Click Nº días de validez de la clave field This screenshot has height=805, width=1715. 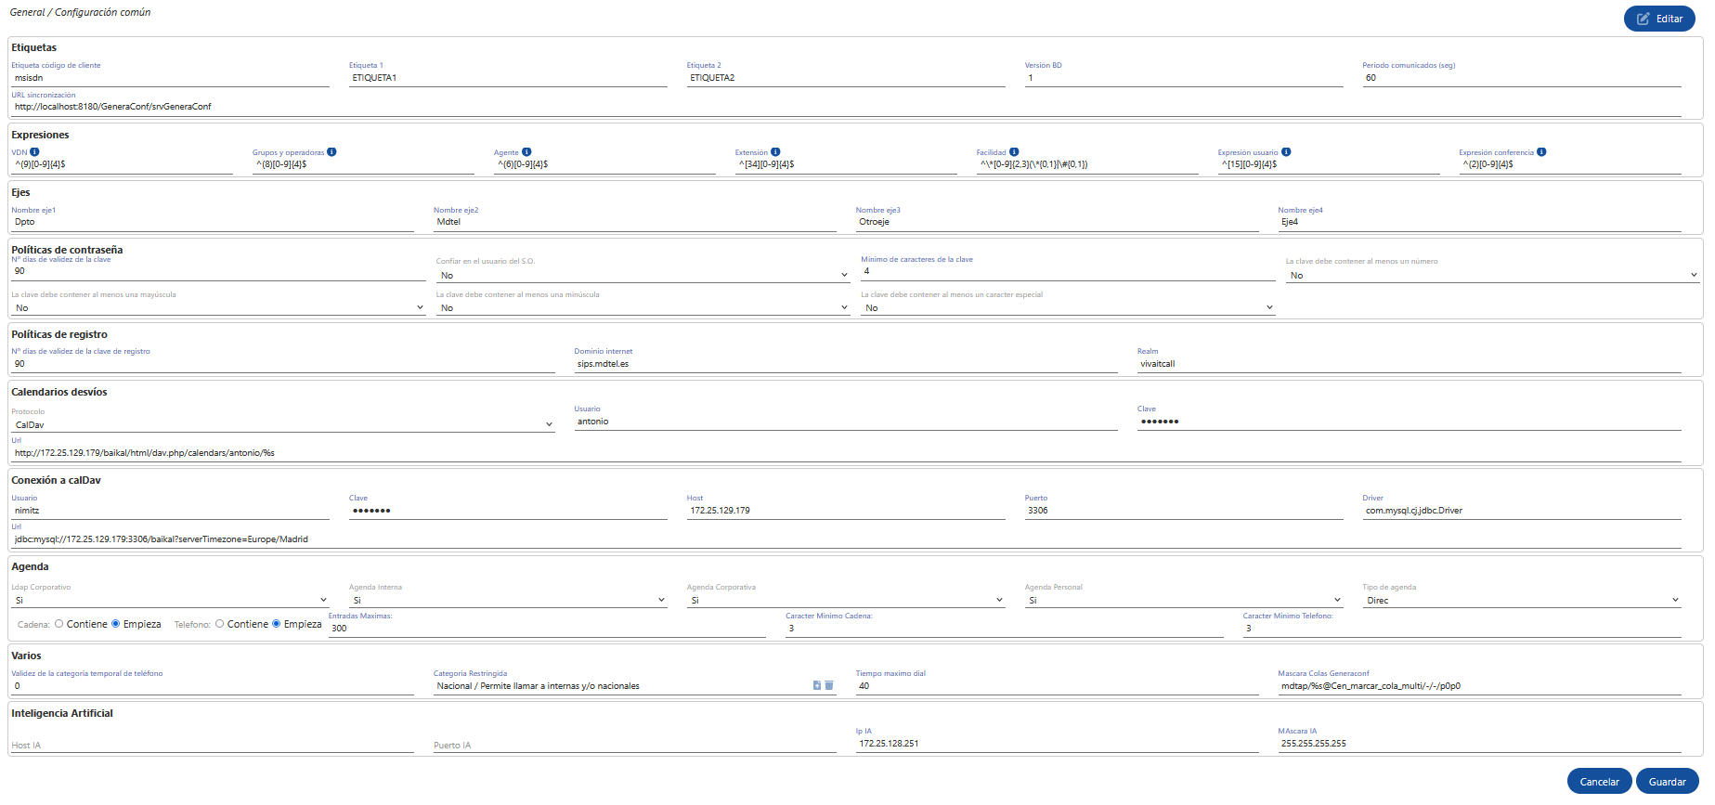click(218, 271)
